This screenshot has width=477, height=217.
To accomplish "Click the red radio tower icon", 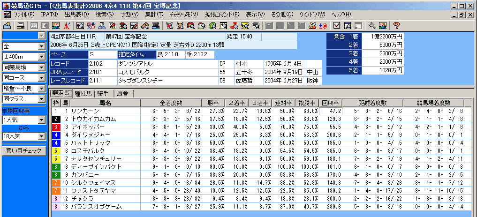I will click(67, 25).
